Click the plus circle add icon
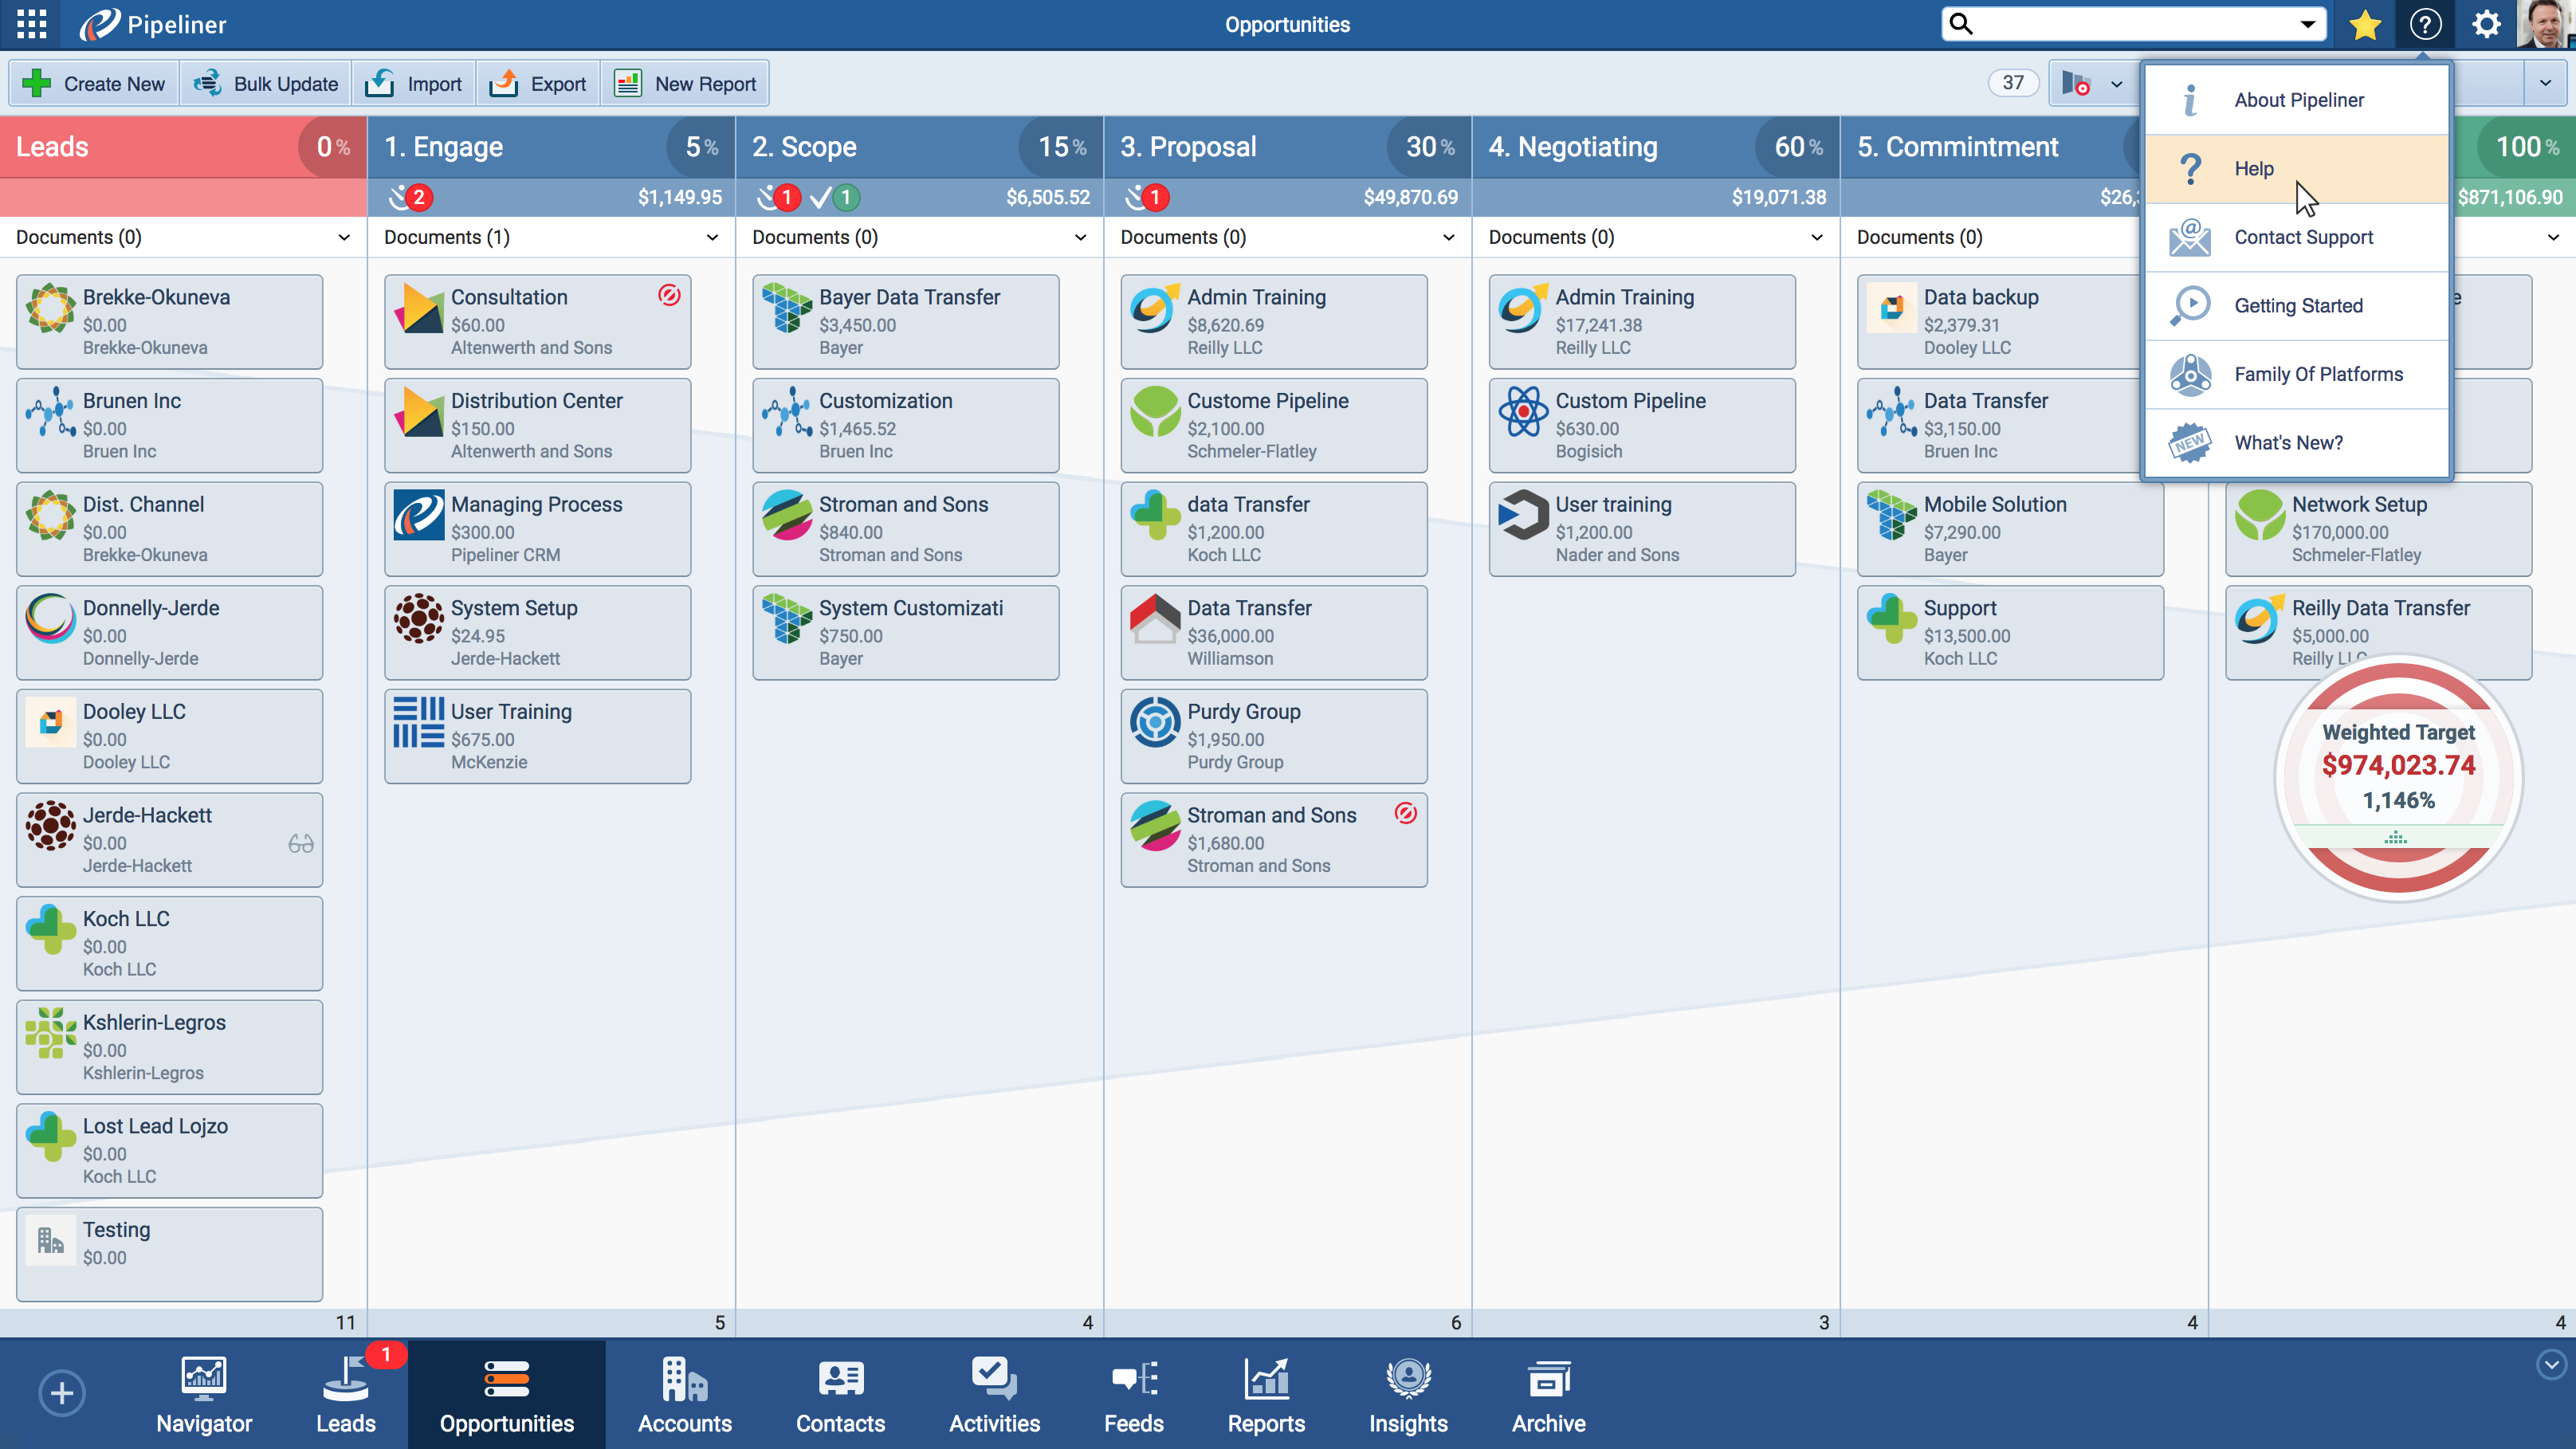 coord(62,1393)
